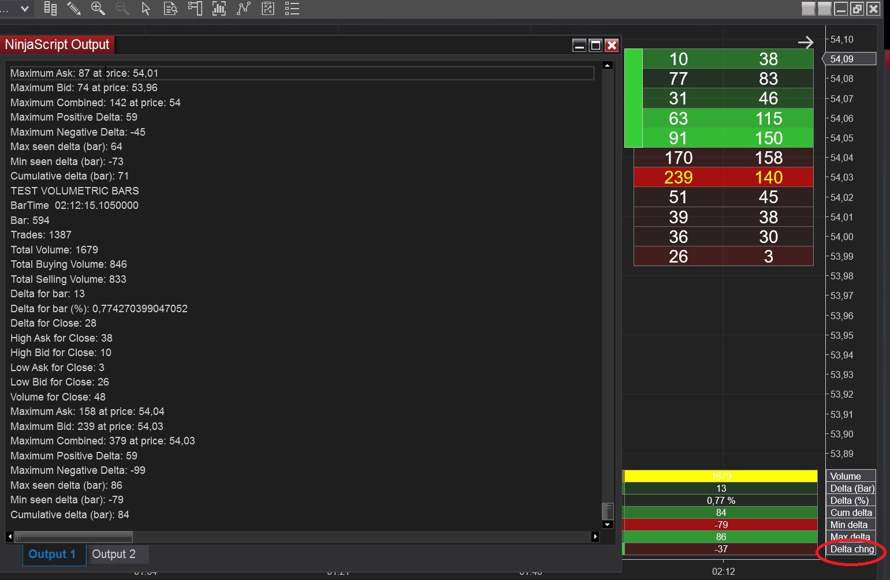Screen dimensions: 890x580
Task: Click the line 'Delta for Close: 28'
Action: pyautogui.click(x=53, y=323)
